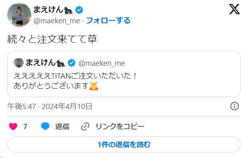Click the chain link icon
This screenshot has width=245, height=158.
pos(85,127)
